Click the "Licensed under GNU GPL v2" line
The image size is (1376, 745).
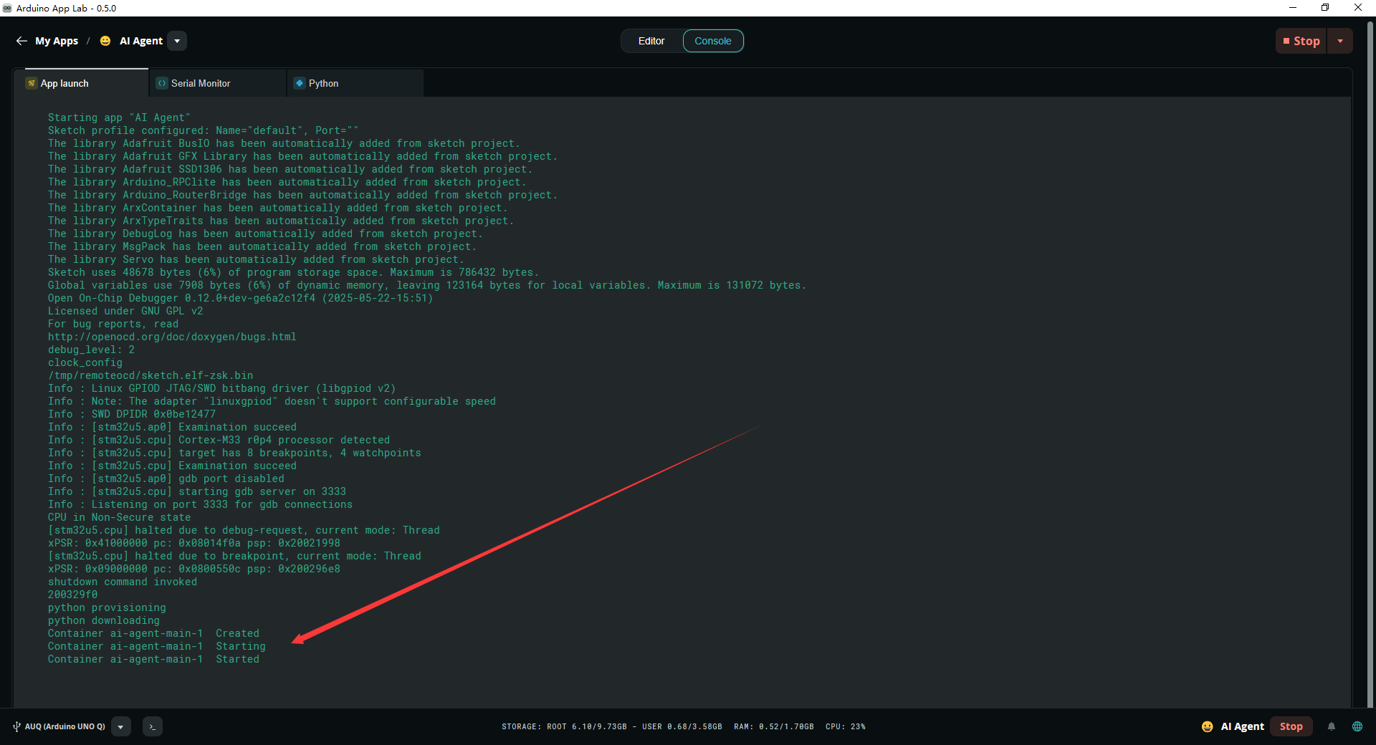[125, 311]
